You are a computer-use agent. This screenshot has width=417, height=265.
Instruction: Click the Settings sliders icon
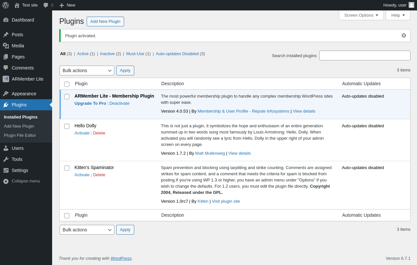(6, 170)
